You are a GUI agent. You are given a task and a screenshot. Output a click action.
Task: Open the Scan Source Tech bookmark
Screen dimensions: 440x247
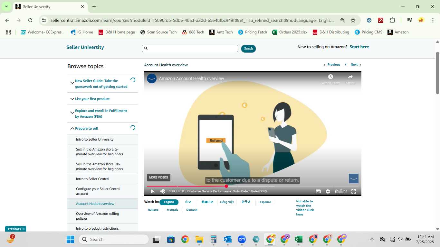[x=158, y=32]
